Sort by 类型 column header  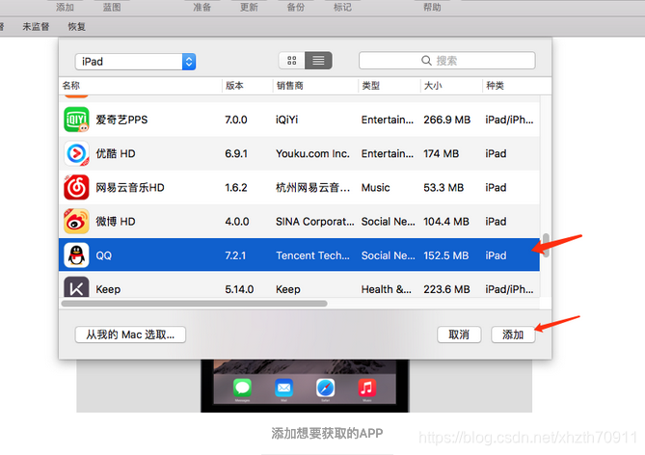point(370,86)
